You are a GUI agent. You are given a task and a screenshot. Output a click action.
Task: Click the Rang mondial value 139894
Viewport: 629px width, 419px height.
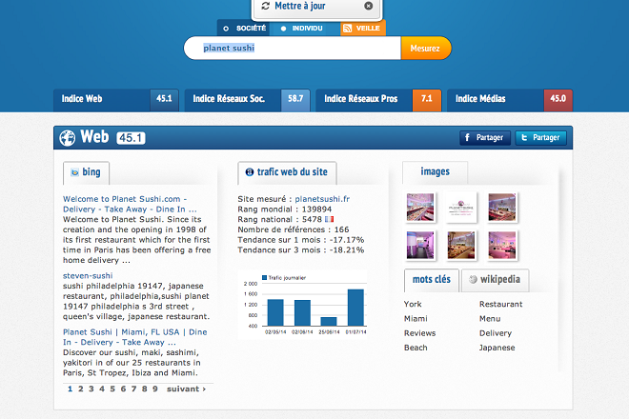pos(316,209)
